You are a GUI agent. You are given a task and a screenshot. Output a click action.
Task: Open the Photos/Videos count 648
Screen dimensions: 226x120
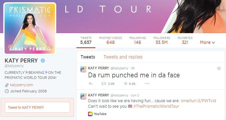tap(110, 40)
